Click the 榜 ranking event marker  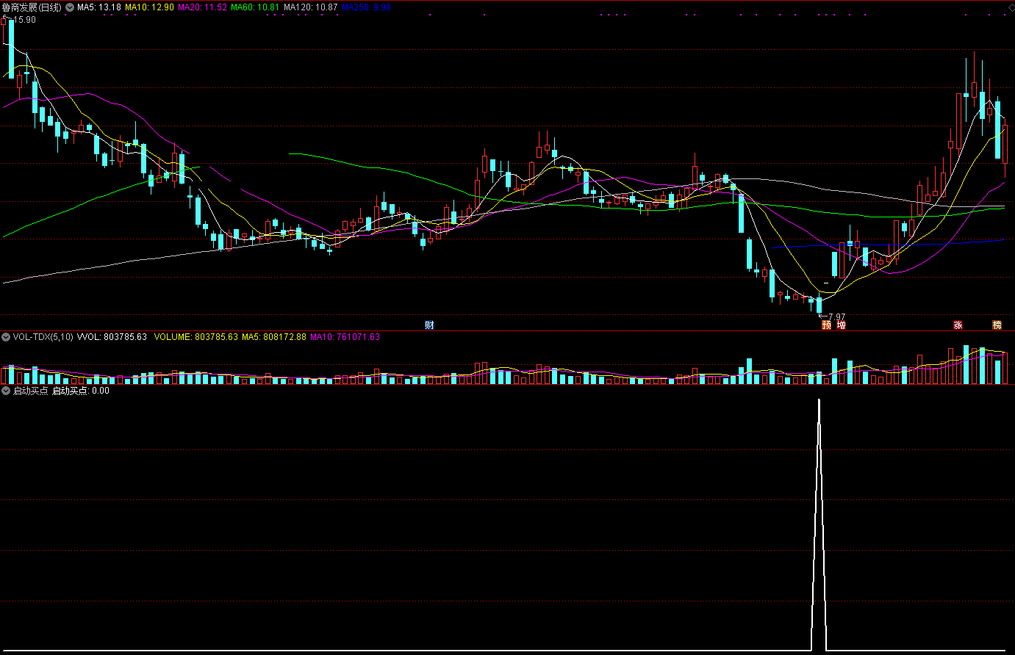pyautogui.click(x=997, y=325)
